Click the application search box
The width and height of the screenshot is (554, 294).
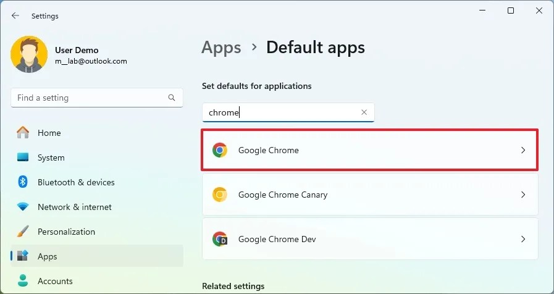[x=288, y=112]
